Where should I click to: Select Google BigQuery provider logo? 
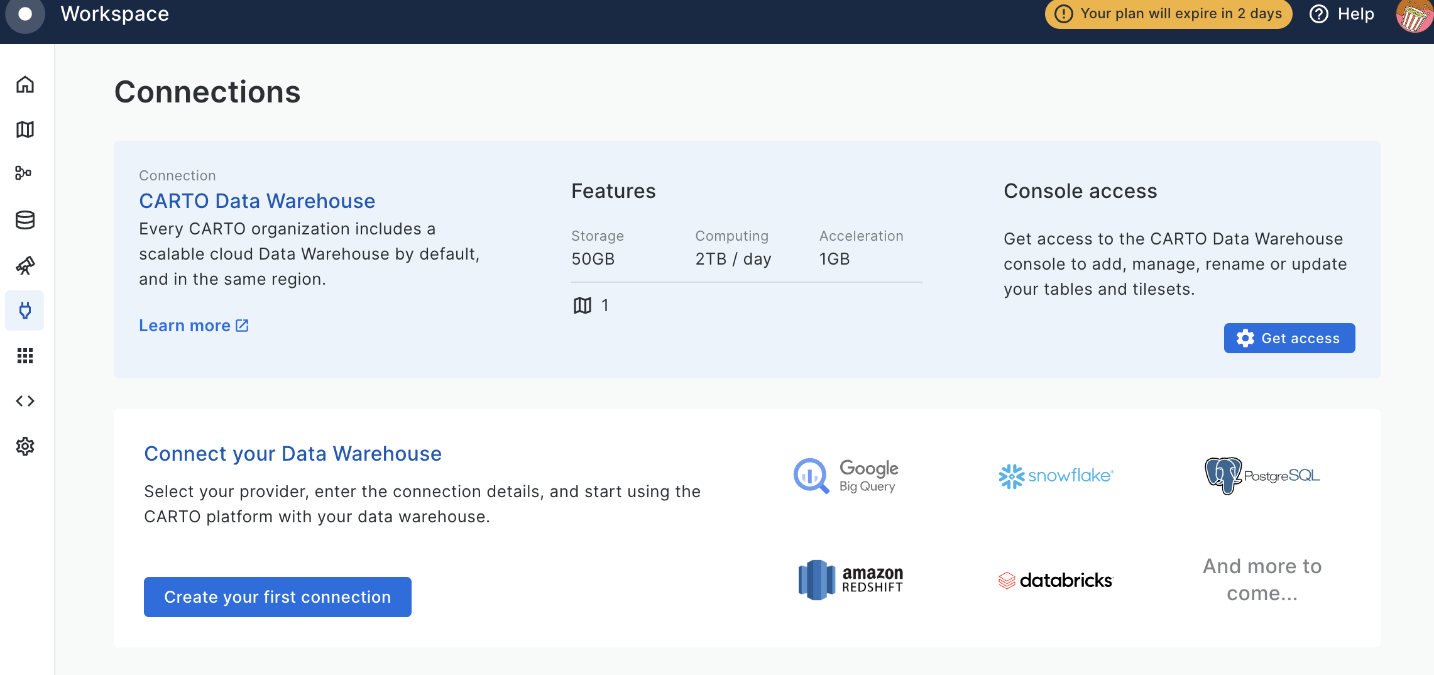click(846, 476)
